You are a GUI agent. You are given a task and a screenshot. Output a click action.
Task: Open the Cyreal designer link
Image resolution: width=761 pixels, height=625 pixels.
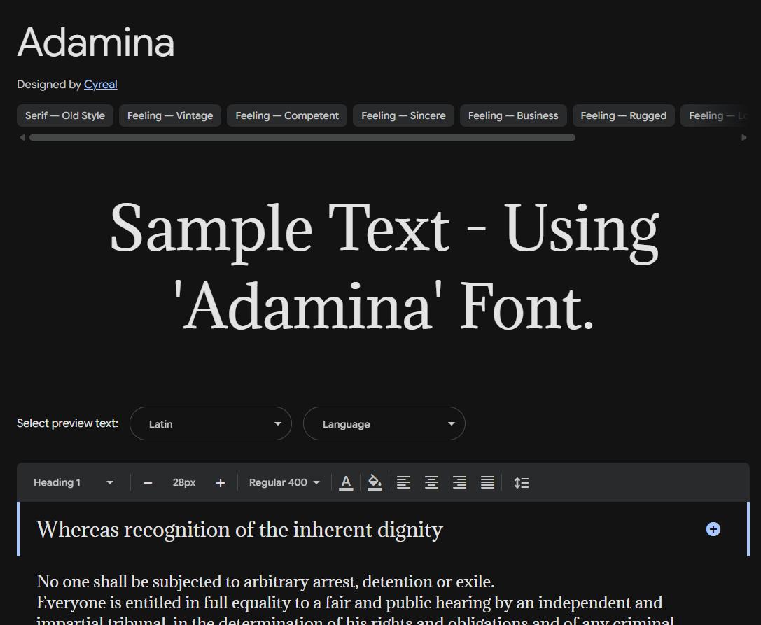pos(101,85)
